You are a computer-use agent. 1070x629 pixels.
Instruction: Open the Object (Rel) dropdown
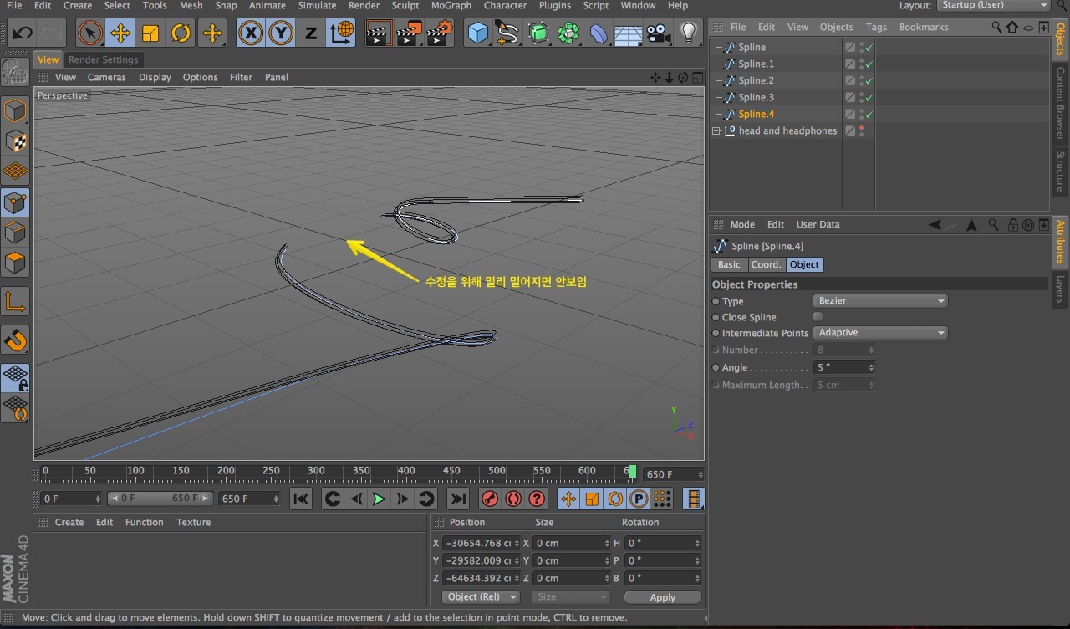click(480, 597)
